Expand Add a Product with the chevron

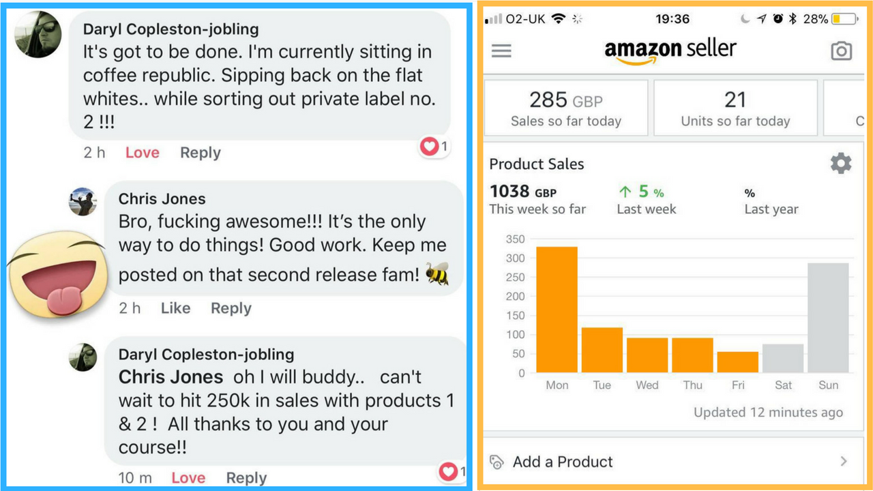(x=844, y=462)
